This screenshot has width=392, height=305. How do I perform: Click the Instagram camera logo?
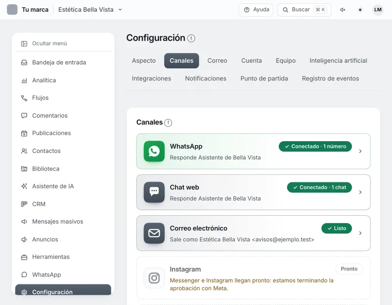coord(154,278)
